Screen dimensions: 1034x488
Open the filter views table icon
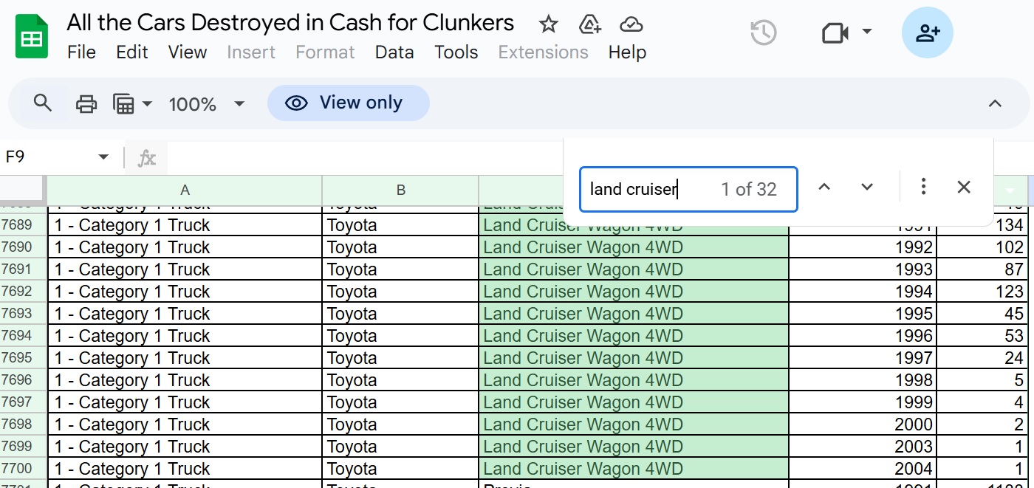coord(123,104)
